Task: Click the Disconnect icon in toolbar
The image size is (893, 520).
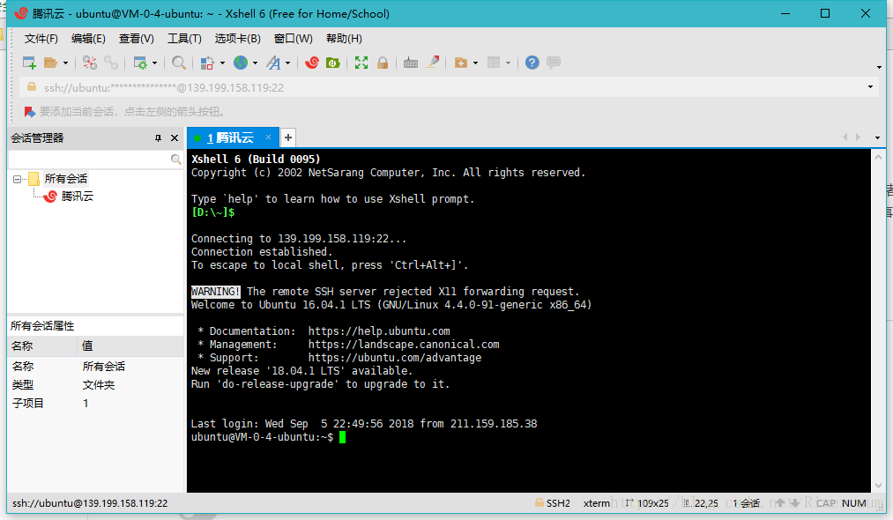Action: [x=89, y=63]
